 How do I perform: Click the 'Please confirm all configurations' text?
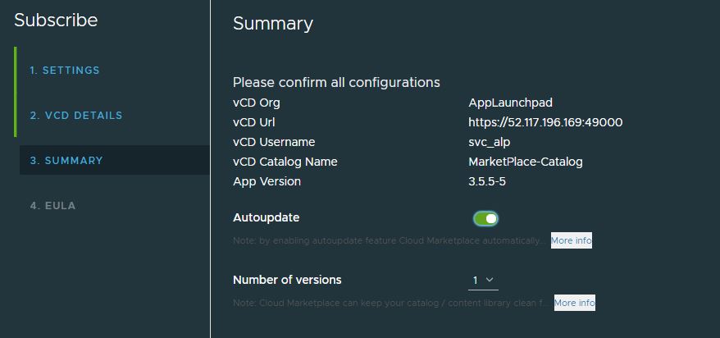336,82
